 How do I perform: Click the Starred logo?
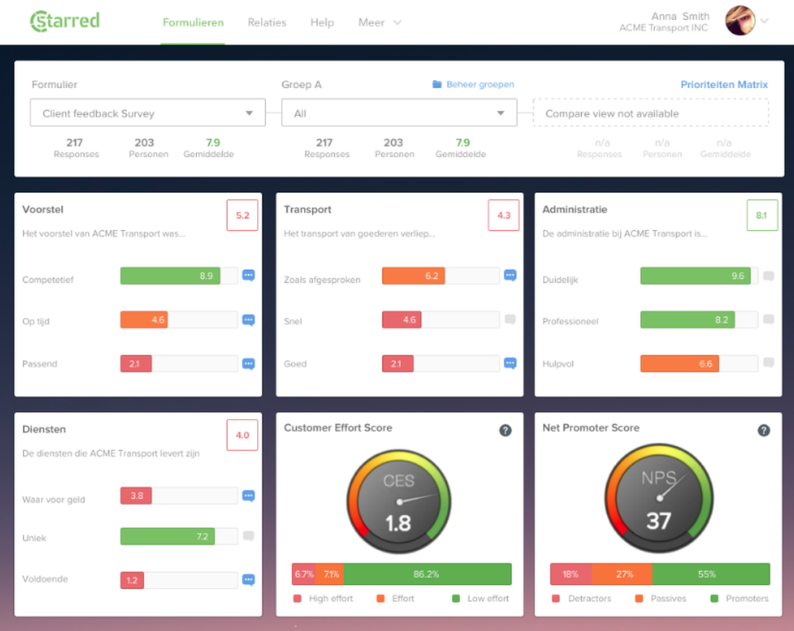click(65, 21)
